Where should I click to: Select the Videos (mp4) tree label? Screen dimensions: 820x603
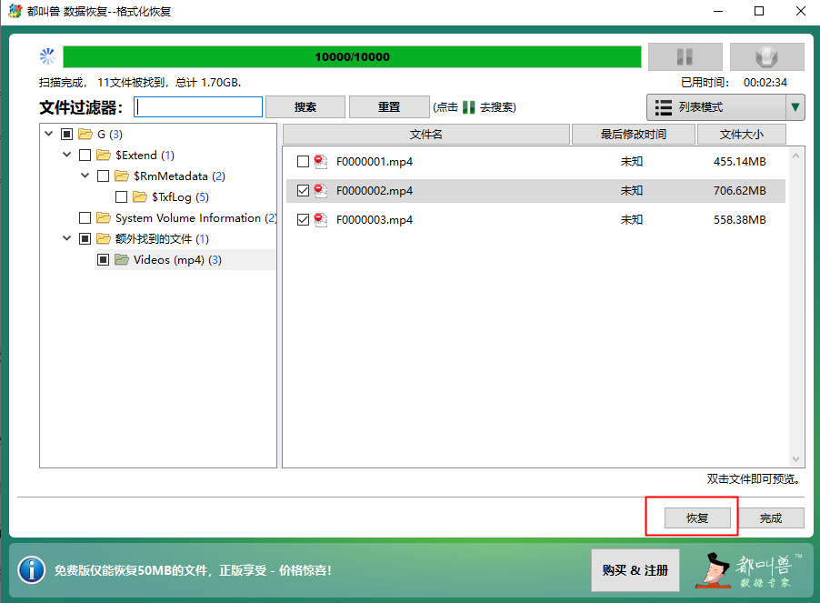tap(177, 260)
